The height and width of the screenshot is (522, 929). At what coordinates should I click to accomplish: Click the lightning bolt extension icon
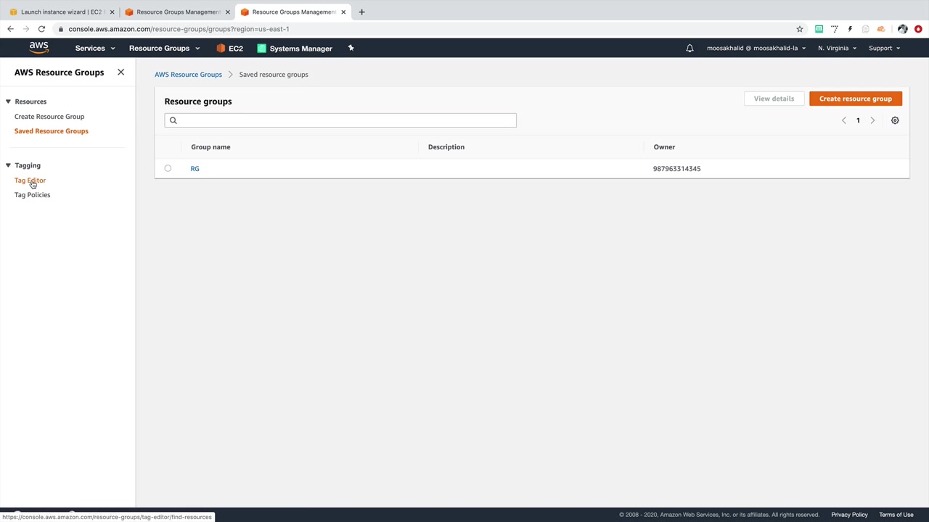850,29
